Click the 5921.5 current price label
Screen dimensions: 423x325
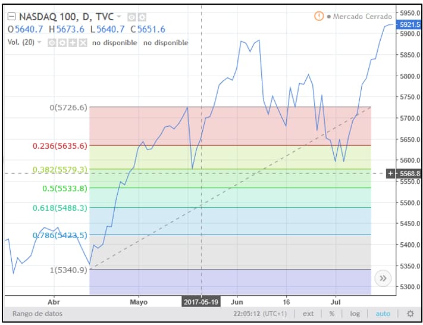click(x=409, y=24)
